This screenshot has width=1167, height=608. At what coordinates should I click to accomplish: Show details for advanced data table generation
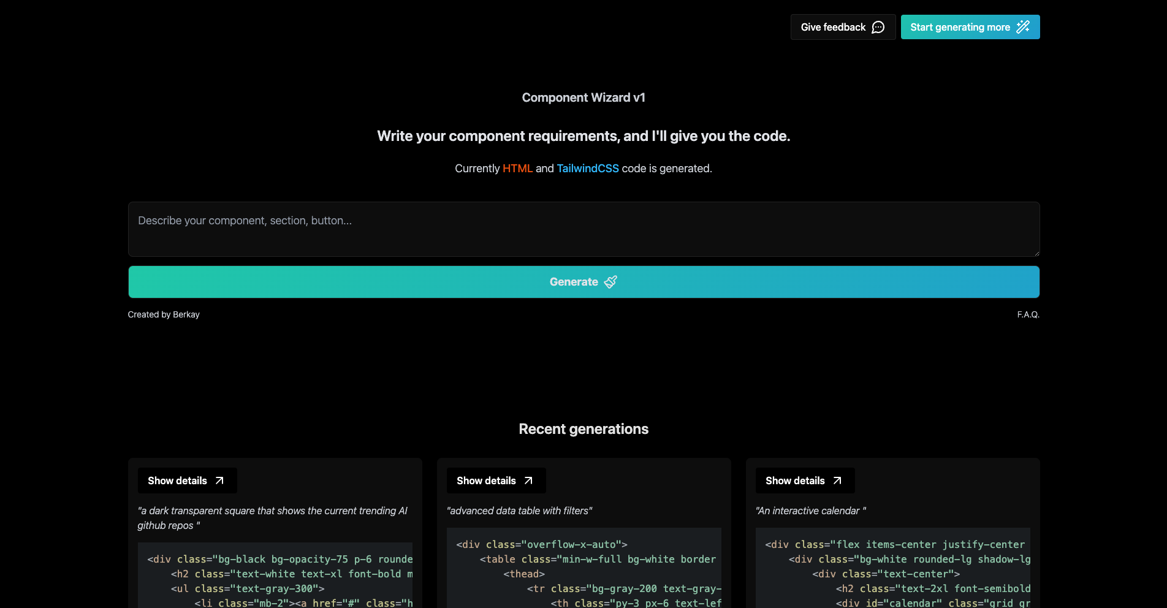pos(496,481)
